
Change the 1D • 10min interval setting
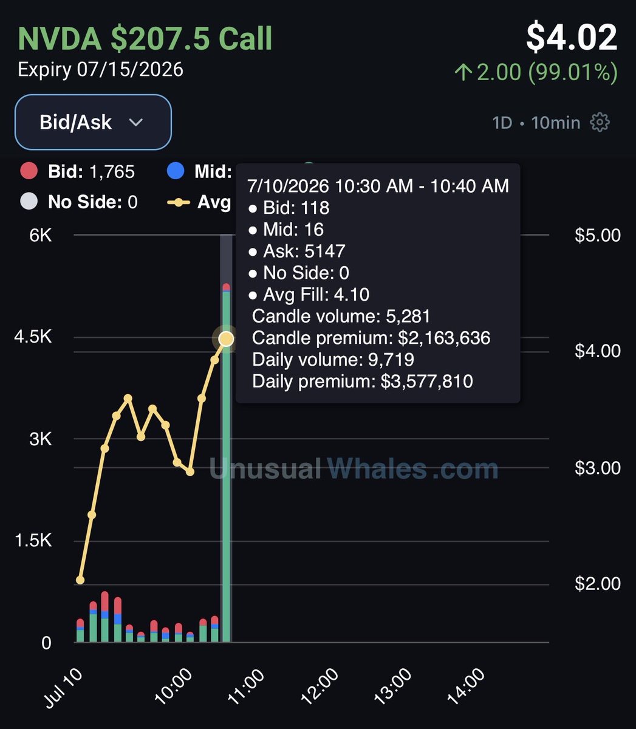point(536,122)
